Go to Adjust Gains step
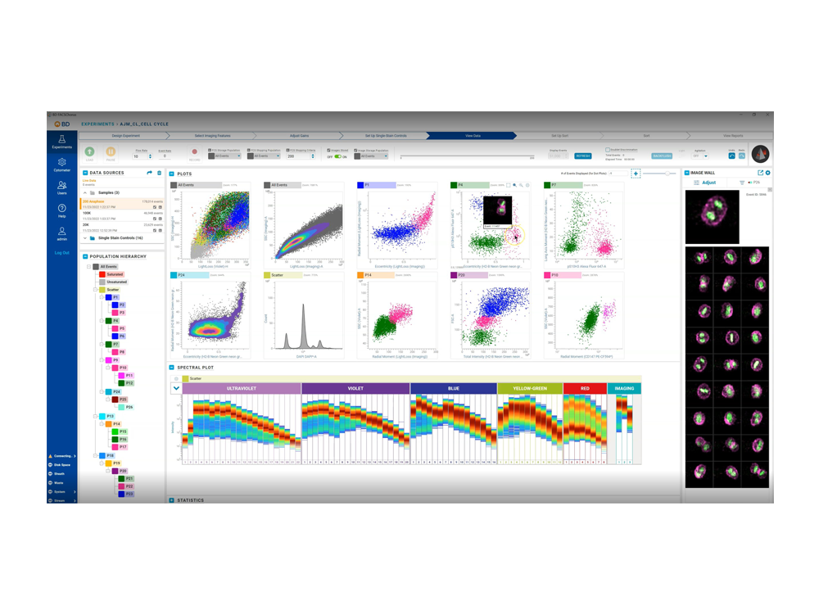Image resolution: width=819 pixels, height=614 pixels. (299, 136)
